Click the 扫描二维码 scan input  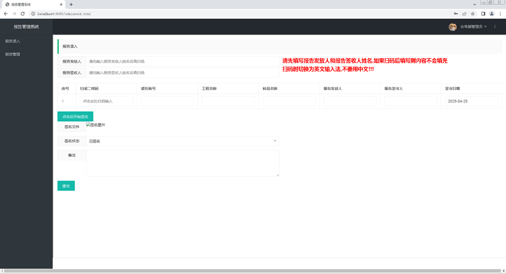(106, 101)
